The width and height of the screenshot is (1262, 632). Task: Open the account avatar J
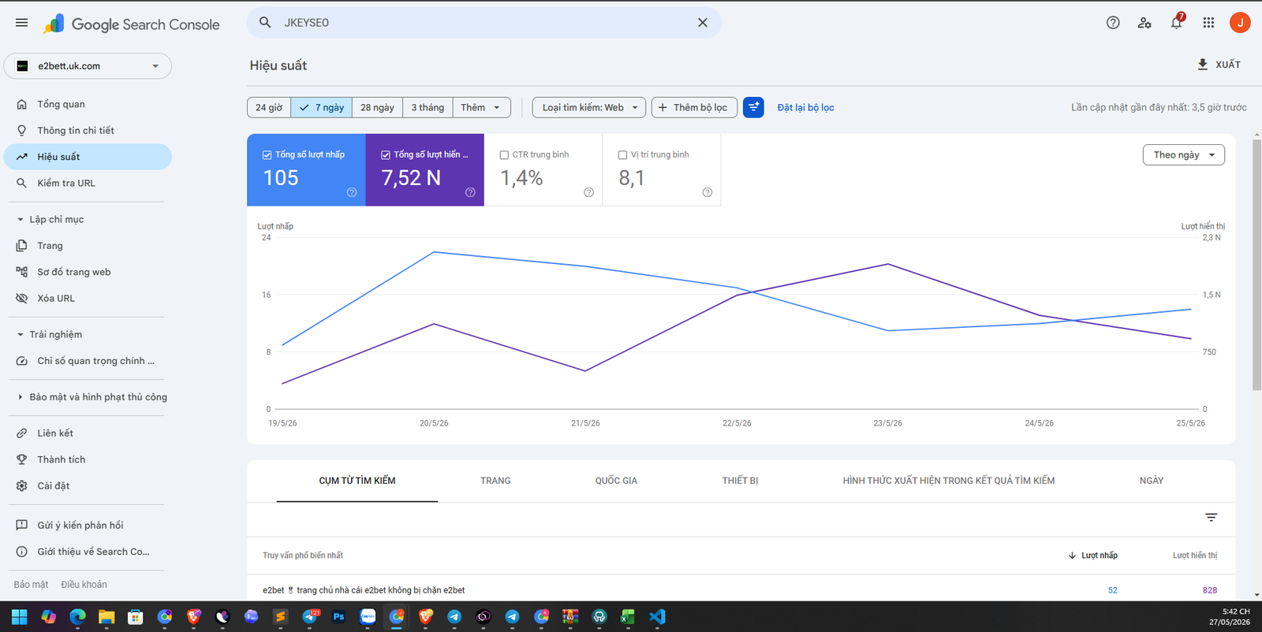(x=1240, y=23)
